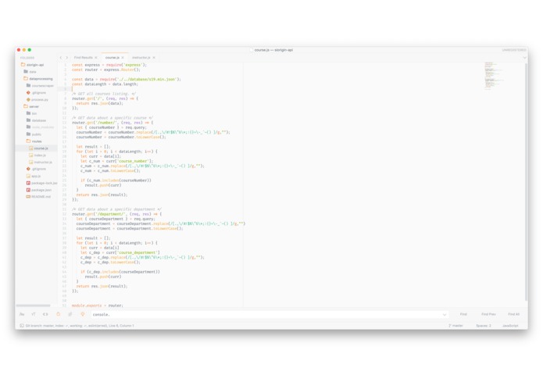Open app.js in the sidebar

point(34,176)
